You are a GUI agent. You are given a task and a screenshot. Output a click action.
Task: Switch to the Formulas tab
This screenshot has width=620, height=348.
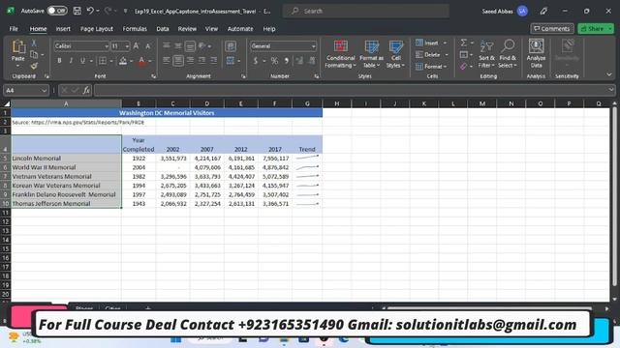coord(135,29)
